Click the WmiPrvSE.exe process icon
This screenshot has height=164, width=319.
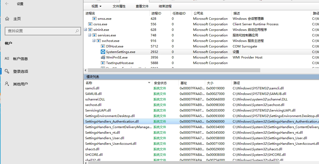[x=103, y=57]
